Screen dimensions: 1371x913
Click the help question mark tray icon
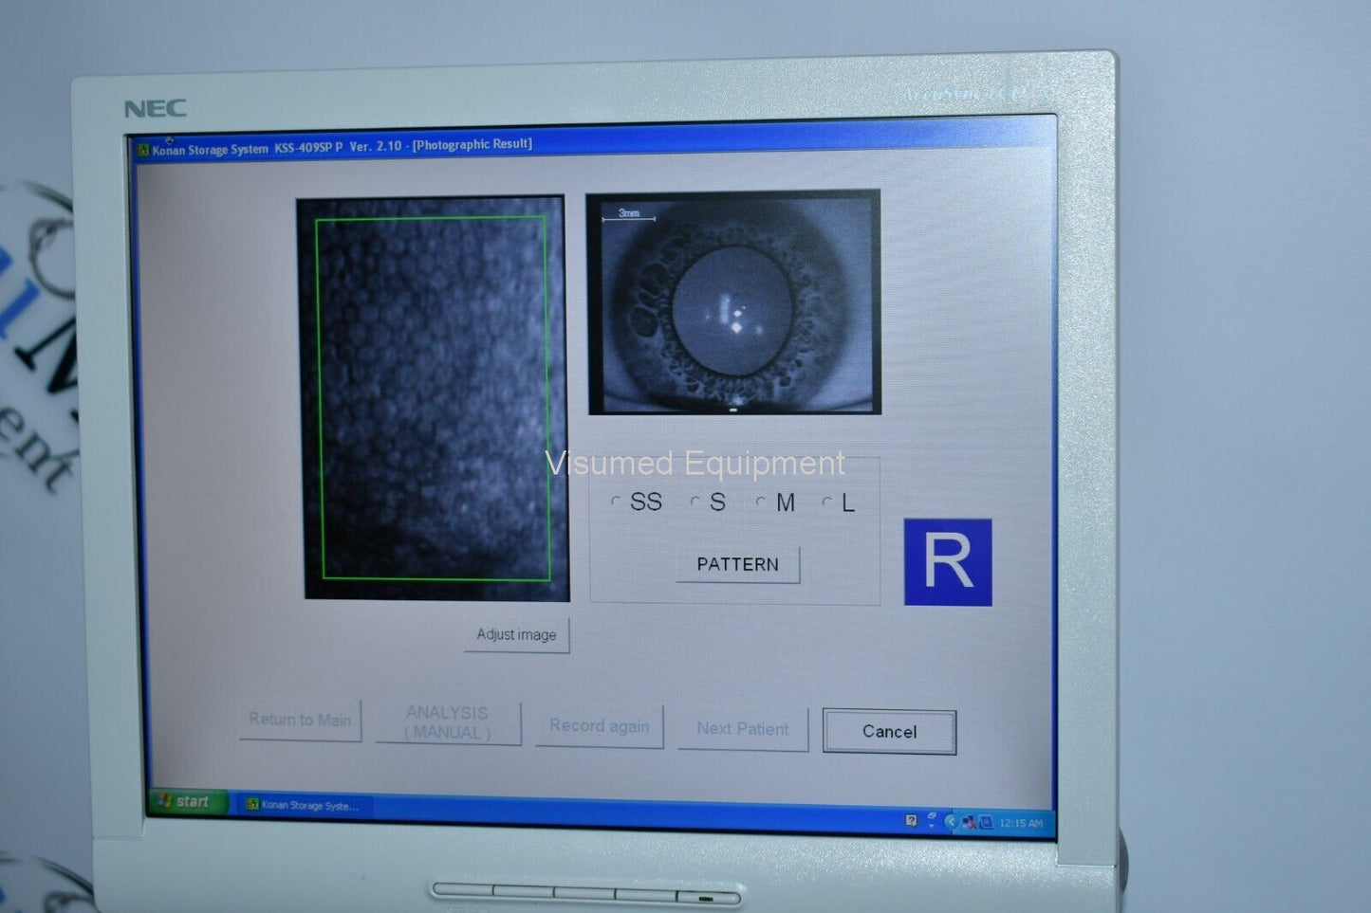coord(911,820)
